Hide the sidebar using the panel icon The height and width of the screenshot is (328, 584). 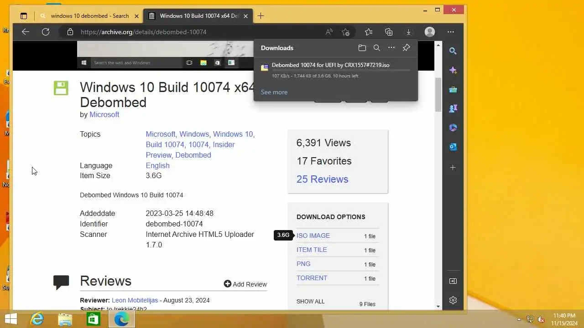[x=453, y=281]
